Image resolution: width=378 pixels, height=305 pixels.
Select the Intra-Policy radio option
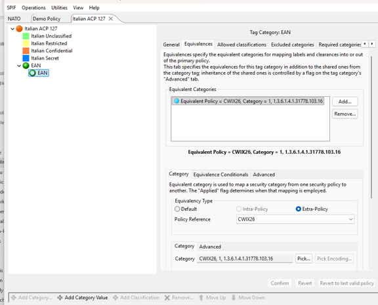tap(239, 209)
